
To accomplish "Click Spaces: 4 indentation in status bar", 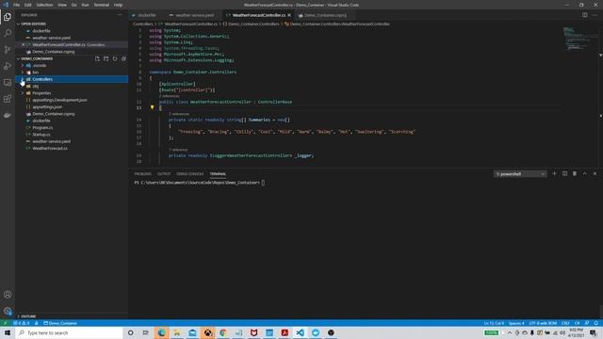I will (516, 323).
